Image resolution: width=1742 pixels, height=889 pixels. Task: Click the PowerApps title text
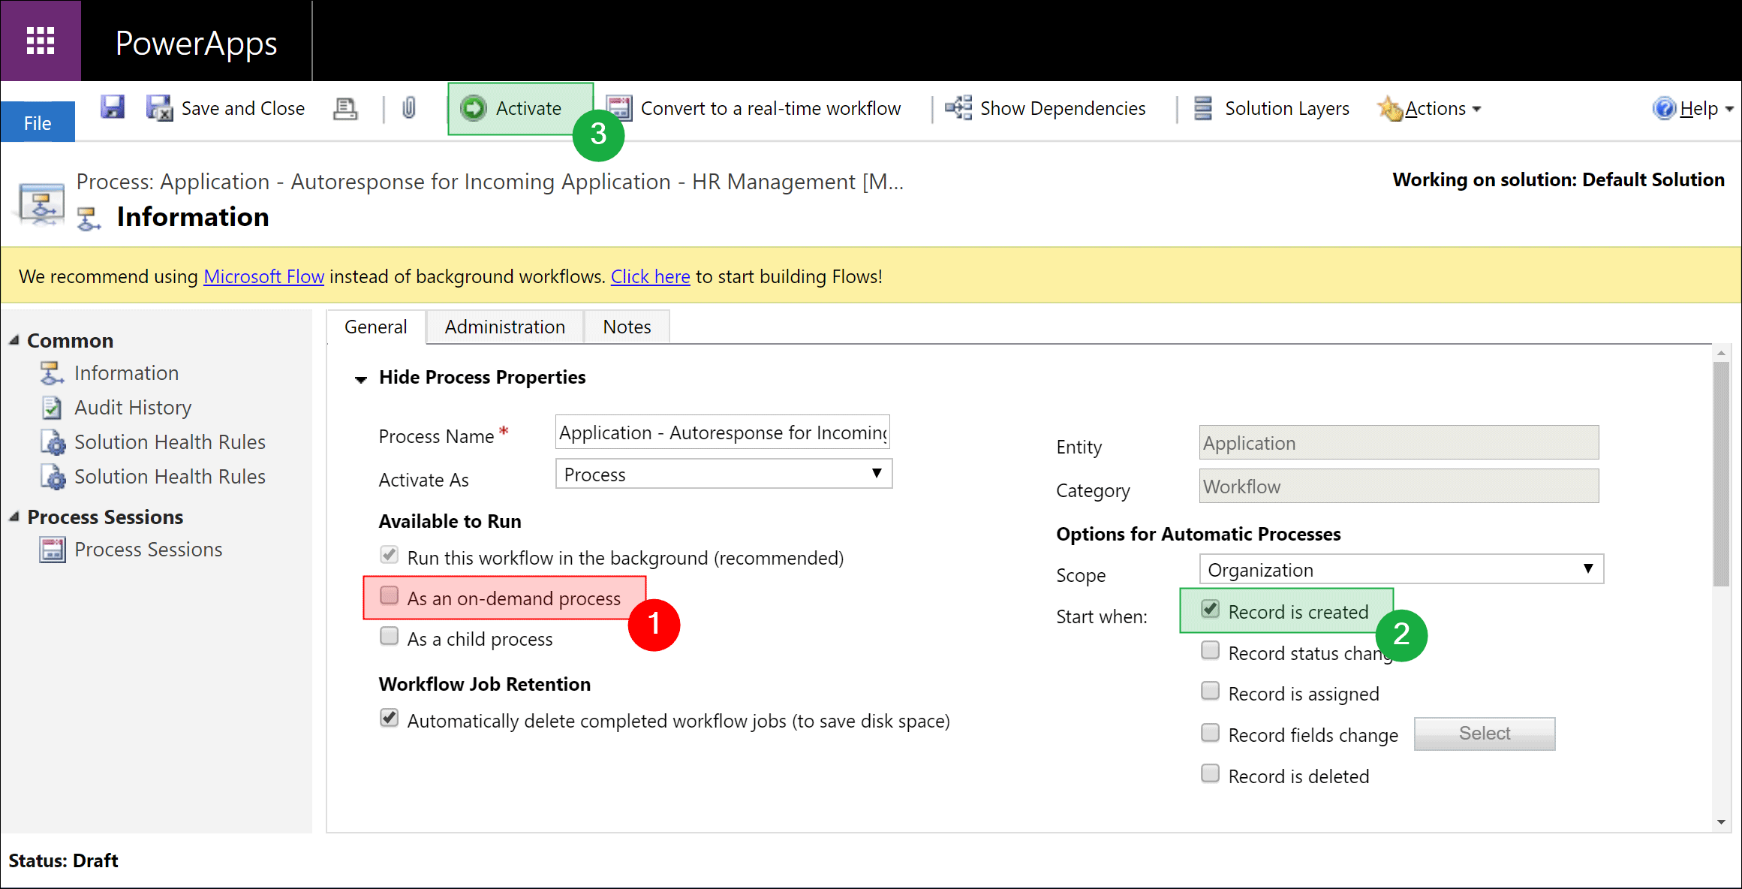pos(197,44)
